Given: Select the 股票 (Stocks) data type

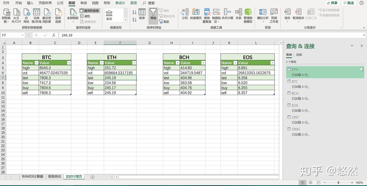Looking at the screenshot, I should click(109, 15).
